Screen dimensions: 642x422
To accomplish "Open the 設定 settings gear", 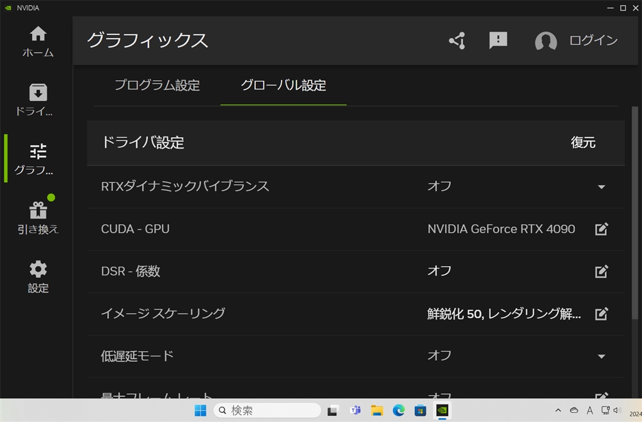I will tap(38, 277).
